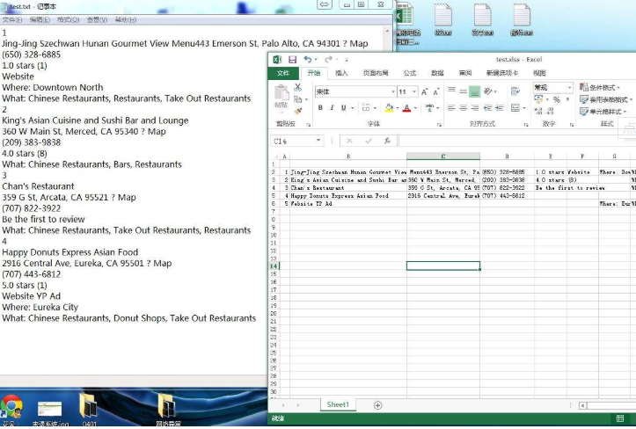The image size is (636, 429).
Task: Confirm formula entry with the checkmark icon
Action: click(x=369, y=141)
